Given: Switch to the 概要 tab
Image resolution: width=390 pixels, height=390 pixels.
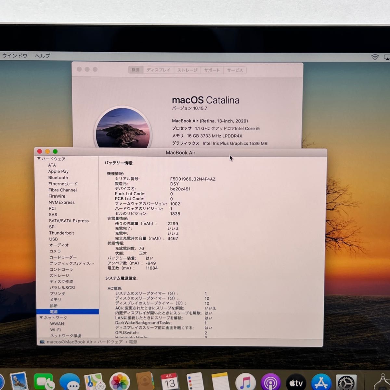Looking at the screenshot, I should [x=136, y=70].
